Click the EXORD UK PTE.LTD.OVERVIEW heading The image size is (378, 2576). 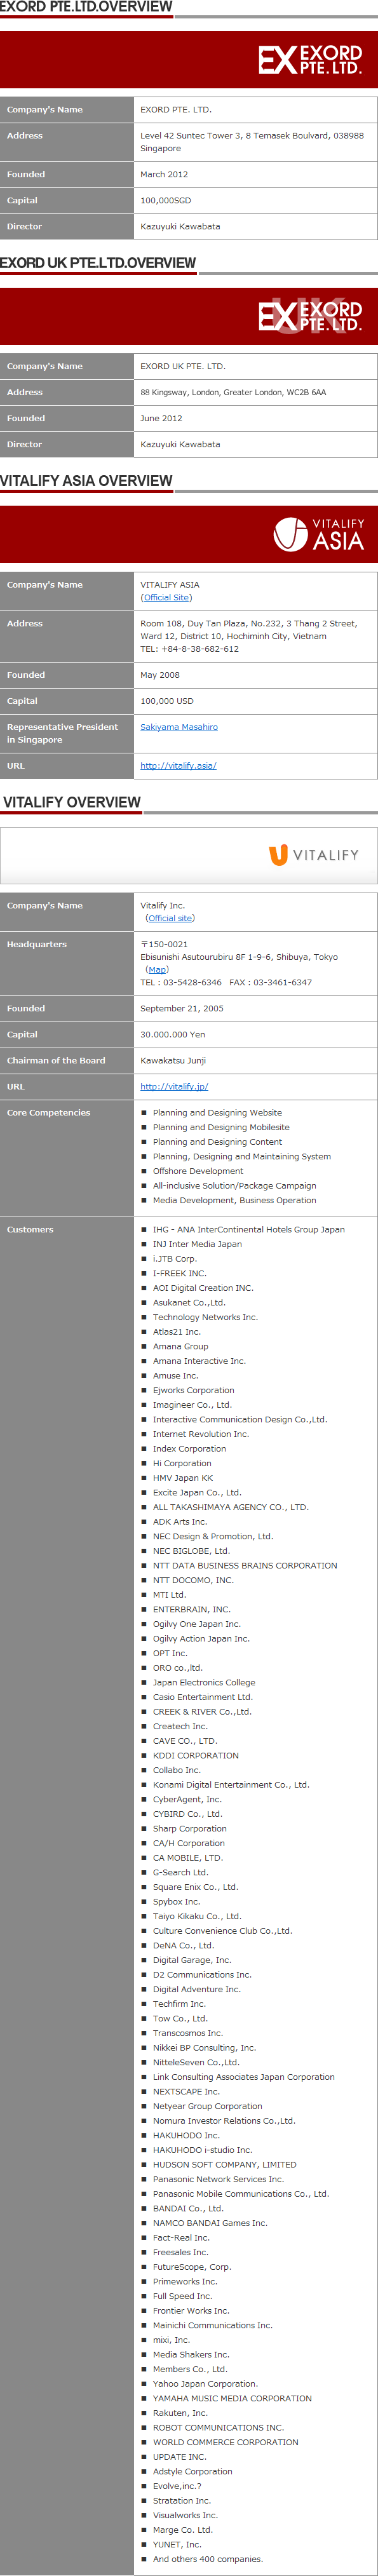(x=98, y=263)
